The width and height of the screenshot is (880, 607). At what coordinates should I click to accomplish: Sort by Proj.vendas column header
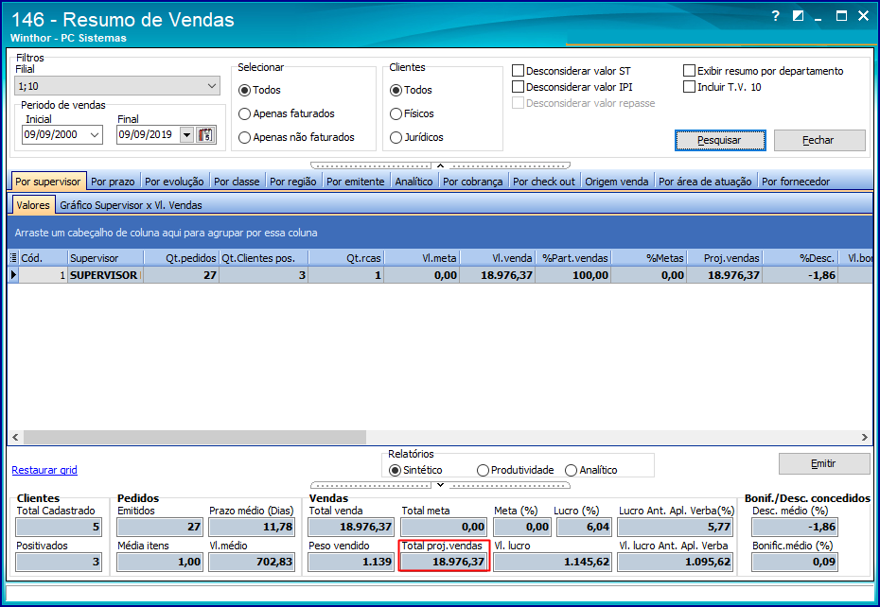point(725,258)
